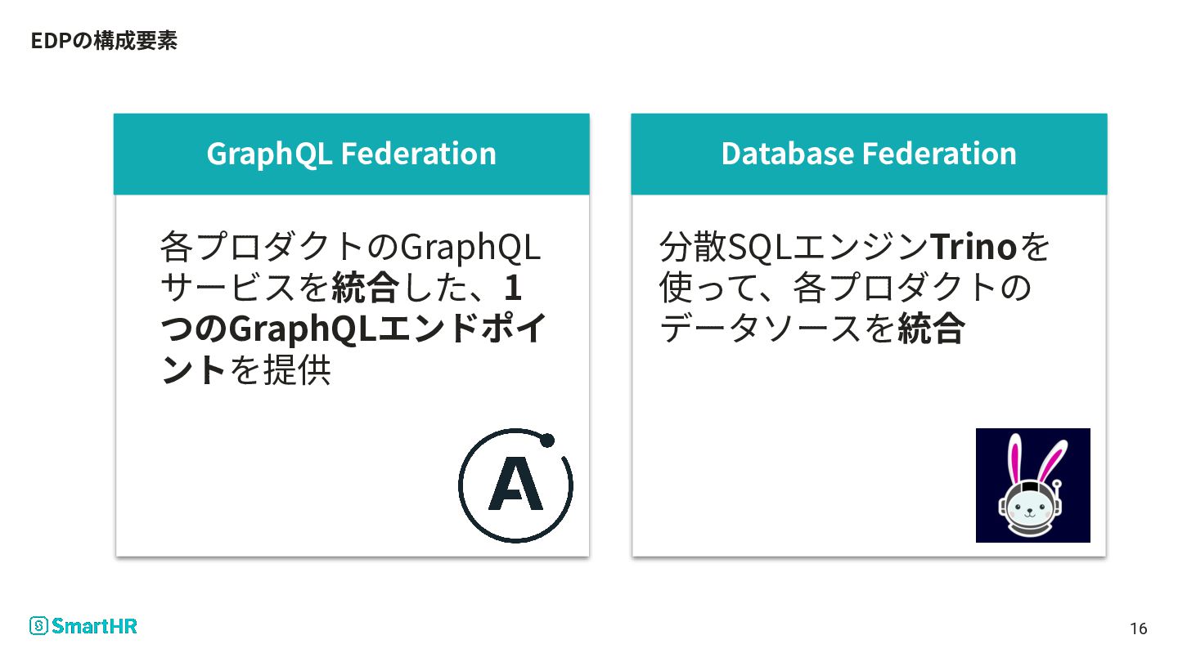The height and width of the screenshot is (662, 1178).
Task: Click サービスを text in left card
Action: [x=245, y=287]
